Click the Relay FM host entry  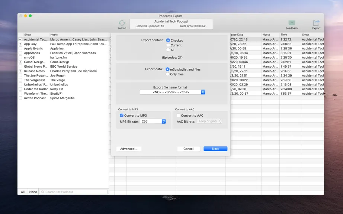click(57, 89)
